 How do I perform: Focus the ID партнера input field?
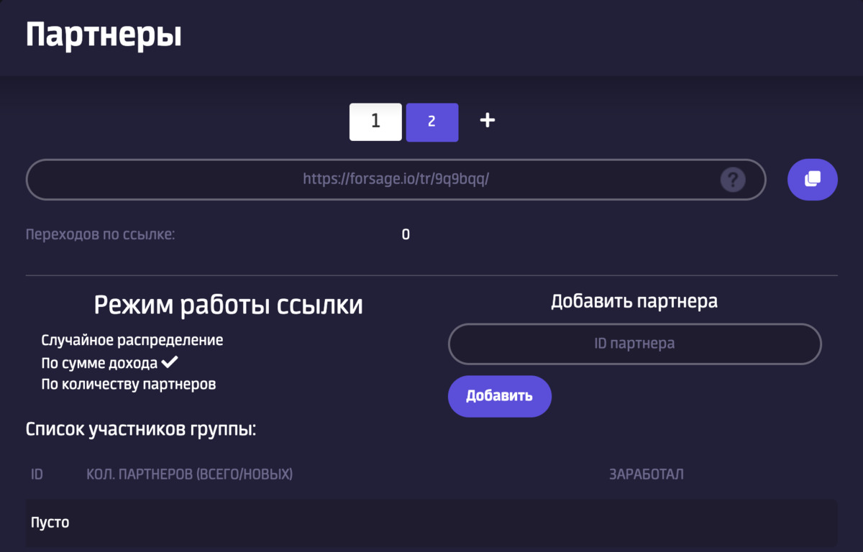pos(634,344)
